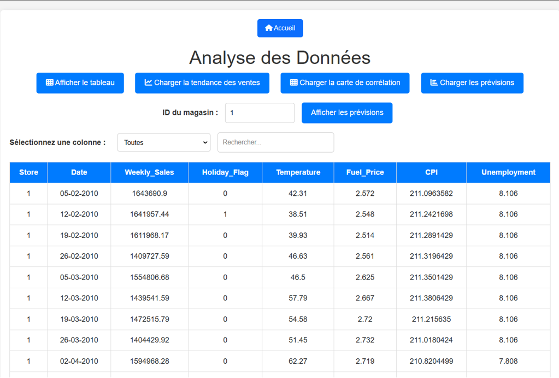This screenshot has height=378, width=559.
Task: Click the unemployment value 7.808
Action: pyautogui.click(x=508, y=361)
